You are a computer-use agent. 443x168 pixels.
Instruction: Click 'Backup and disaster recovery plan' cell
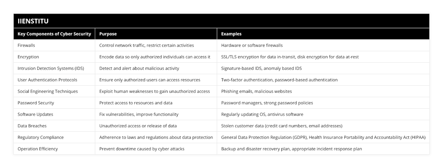(x=291, y=149)
